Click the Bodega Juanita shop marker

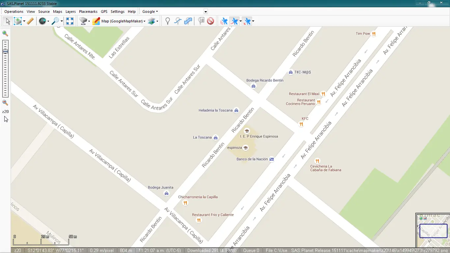(x=166, y=193)
